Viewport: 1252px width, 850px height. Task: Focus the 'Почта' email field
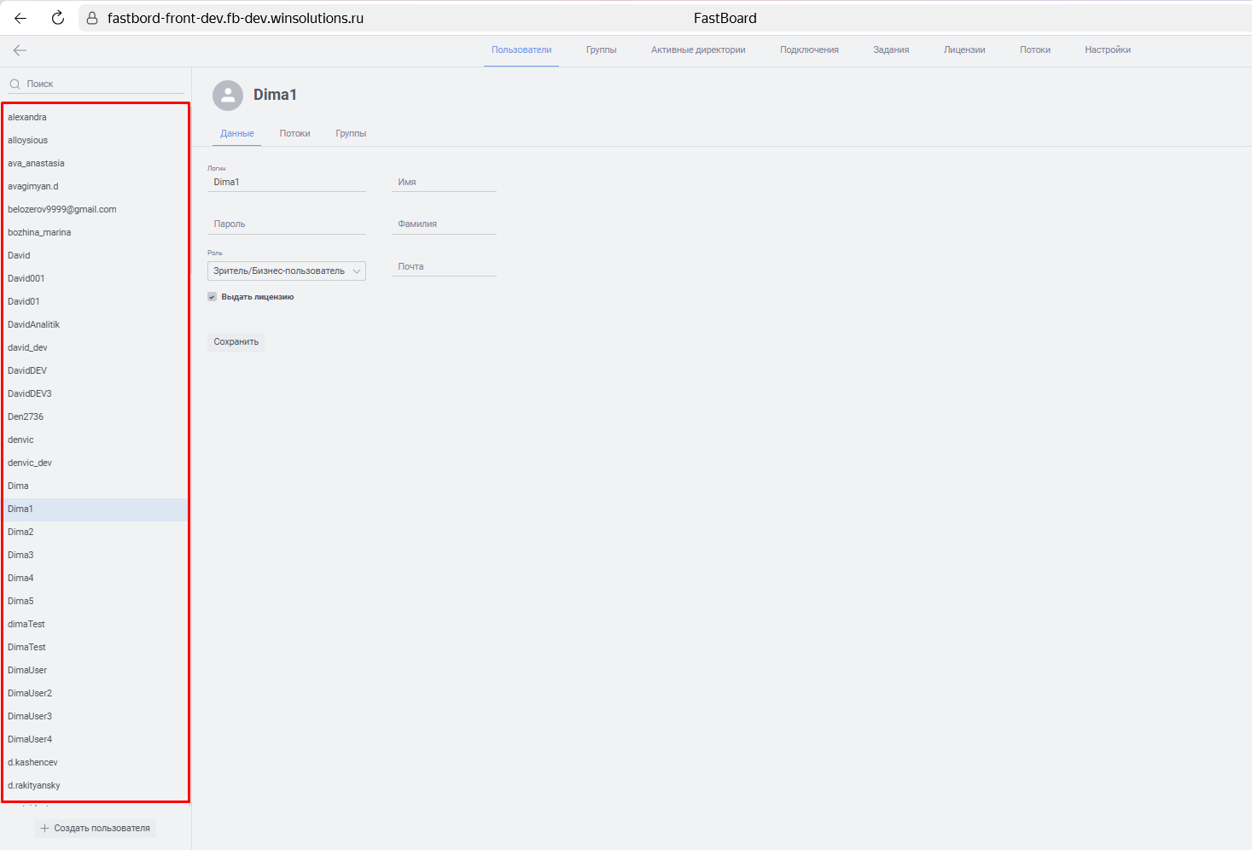(x=443, y=267)
